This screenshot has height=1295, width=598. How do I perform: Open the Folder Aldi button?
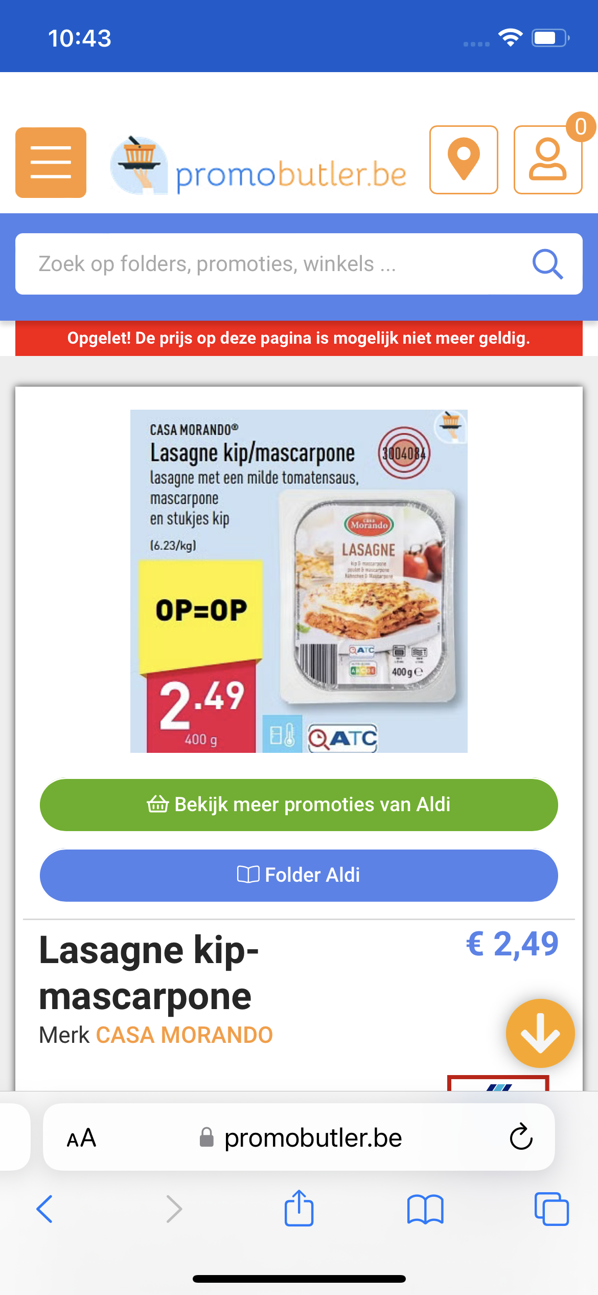(x=299, y=875)
